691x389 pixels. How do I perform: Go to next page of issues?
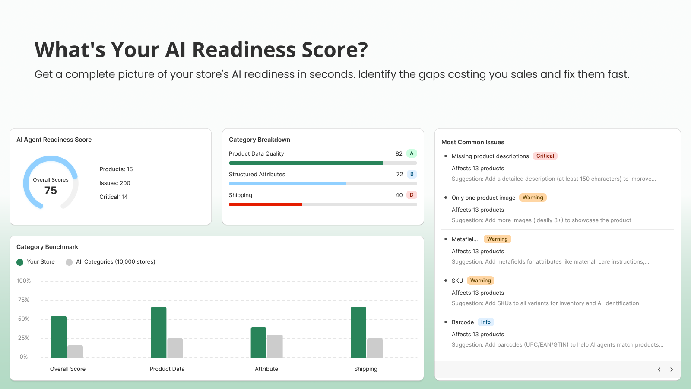coord(672,370)
